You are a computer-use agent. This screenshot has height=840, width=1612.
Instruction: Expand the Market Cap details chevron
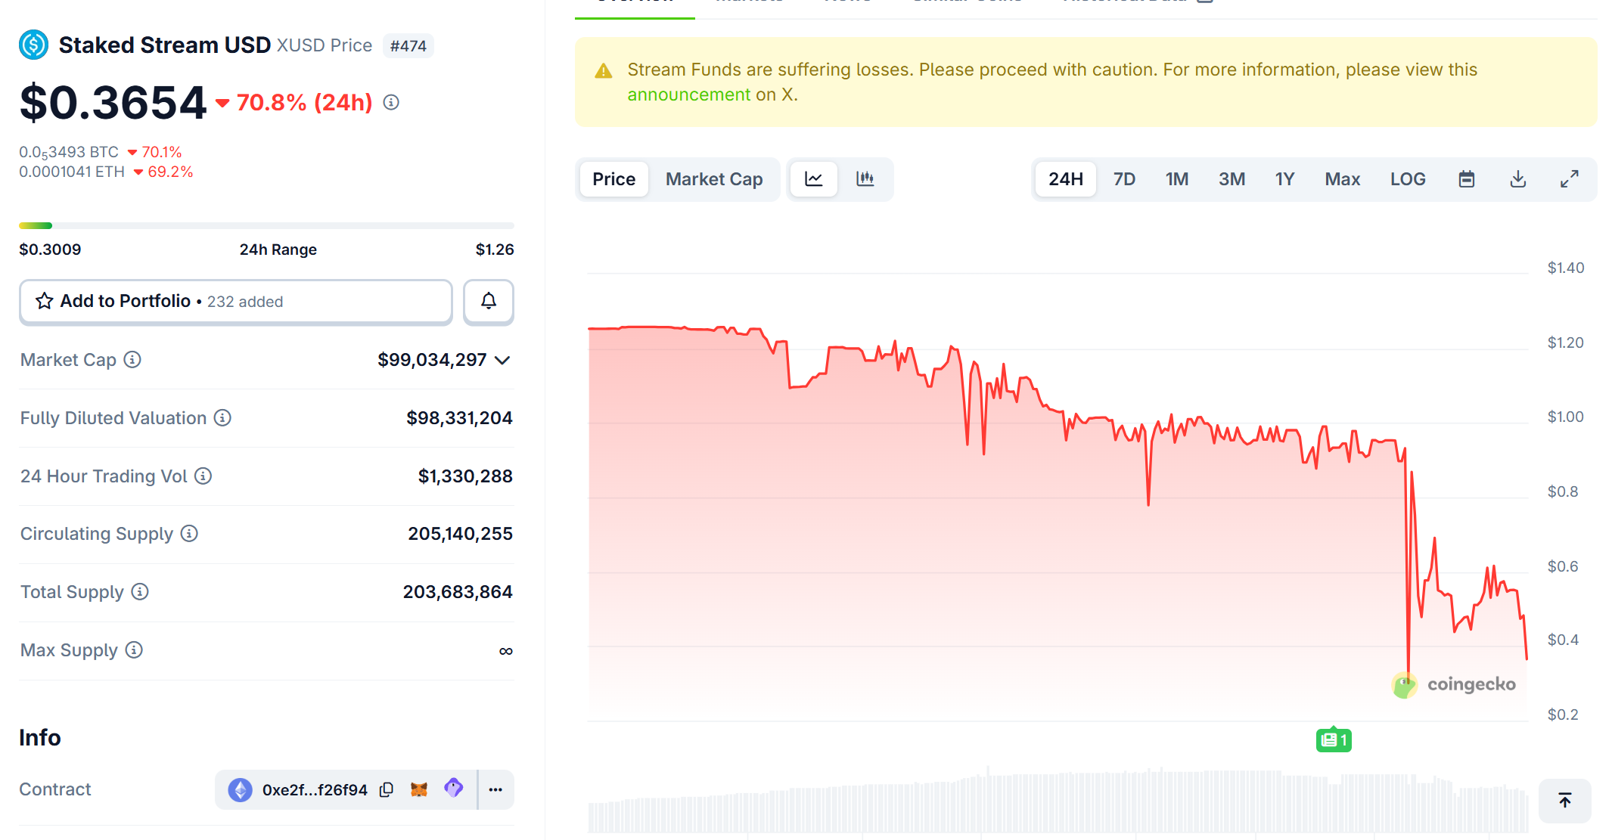[502, 360]
